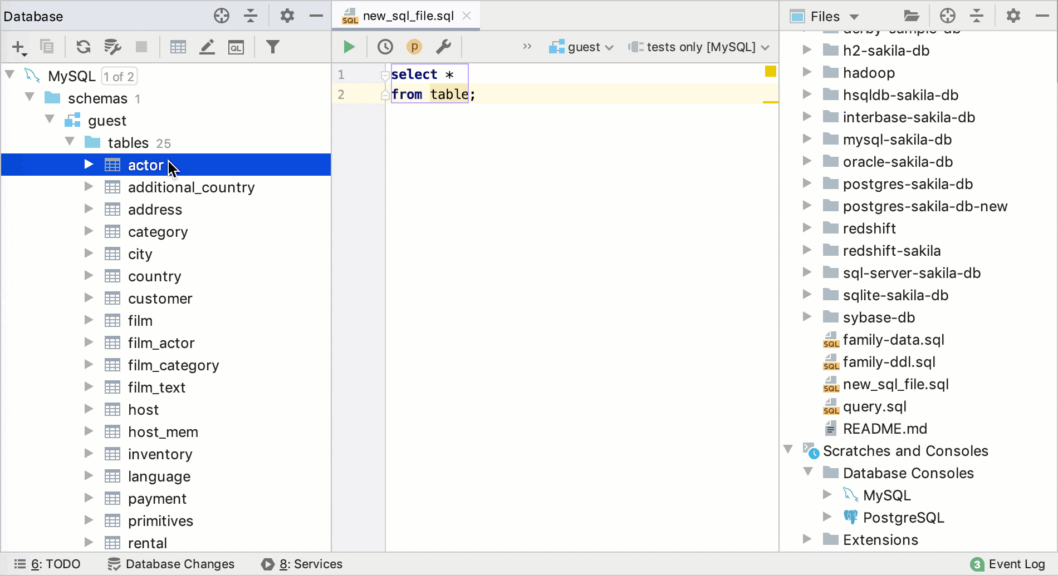The height and width of the screenshot is (576, 1058).
Task: Create a new data source with the plus icon
Action: (18, 47)
